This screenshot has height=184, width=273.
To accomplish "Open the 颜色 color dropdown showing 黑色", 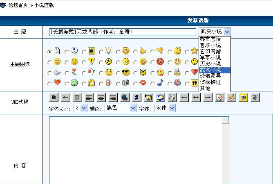I will coord(133,108).
